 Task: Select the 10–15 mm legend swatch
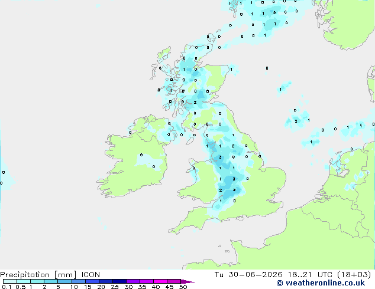[x=79, y=281]
